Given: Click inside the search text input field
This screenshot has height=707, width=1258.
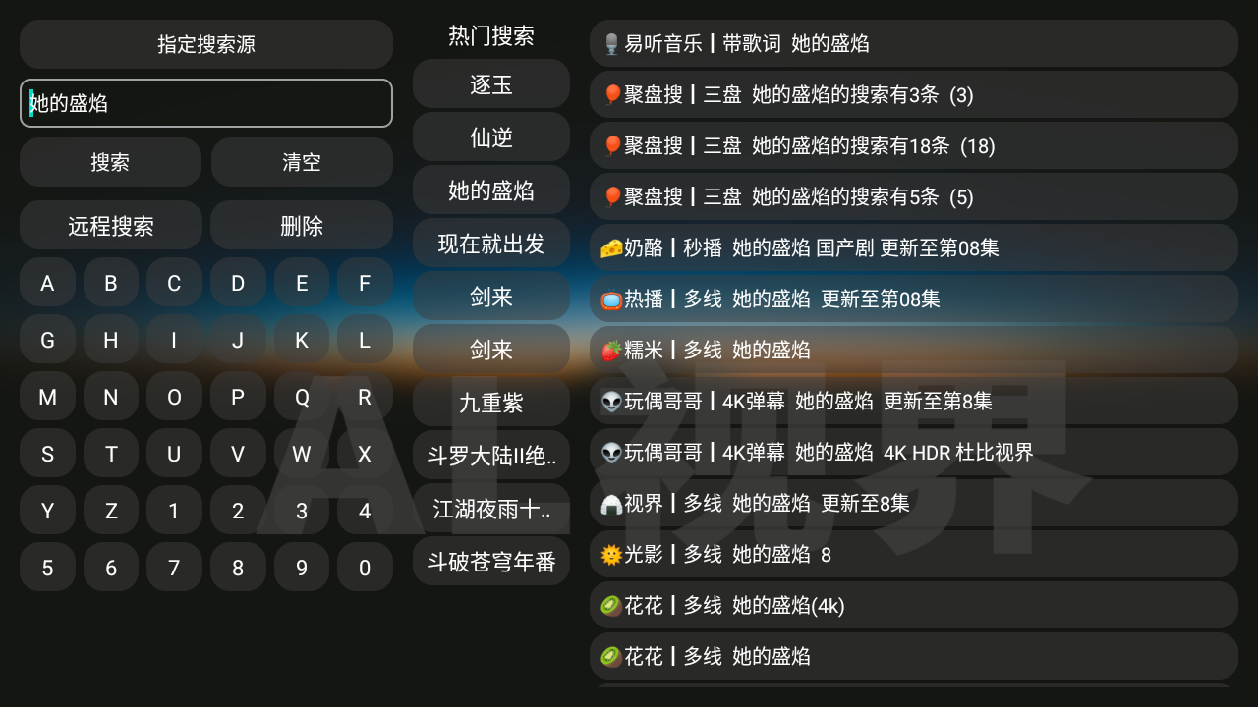Looking at the screenshot, I should pos(206,103).
